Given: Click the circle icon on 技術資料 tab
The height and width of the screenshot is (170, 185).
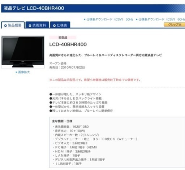Looking at the screenshot, I should 30,26.
